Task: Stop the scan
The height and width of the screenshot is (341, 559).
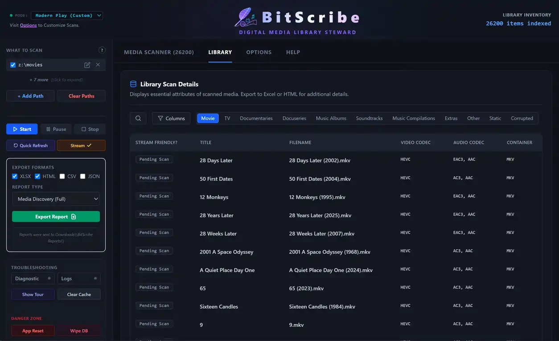Action: coord(90,129)
